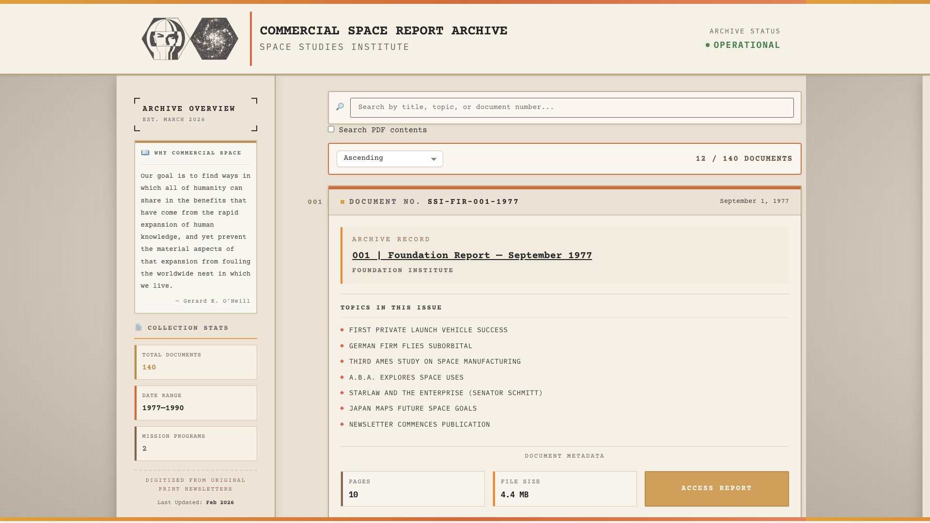The height and width of the screenshot is (523, 930).
Task: Click the OPERATIONAL status text
Action: (747, 45)
